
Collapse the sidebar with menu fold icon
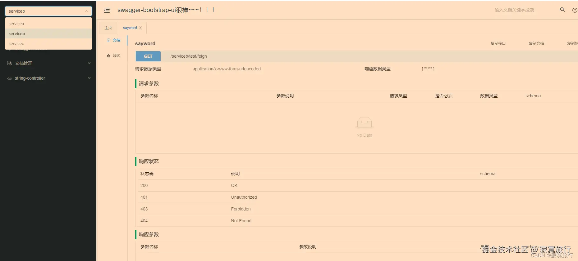pyautogui.click(x=107, y=10)
